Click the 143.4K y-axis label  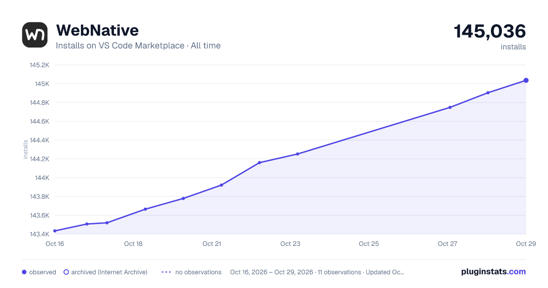[x=39, y=234]
